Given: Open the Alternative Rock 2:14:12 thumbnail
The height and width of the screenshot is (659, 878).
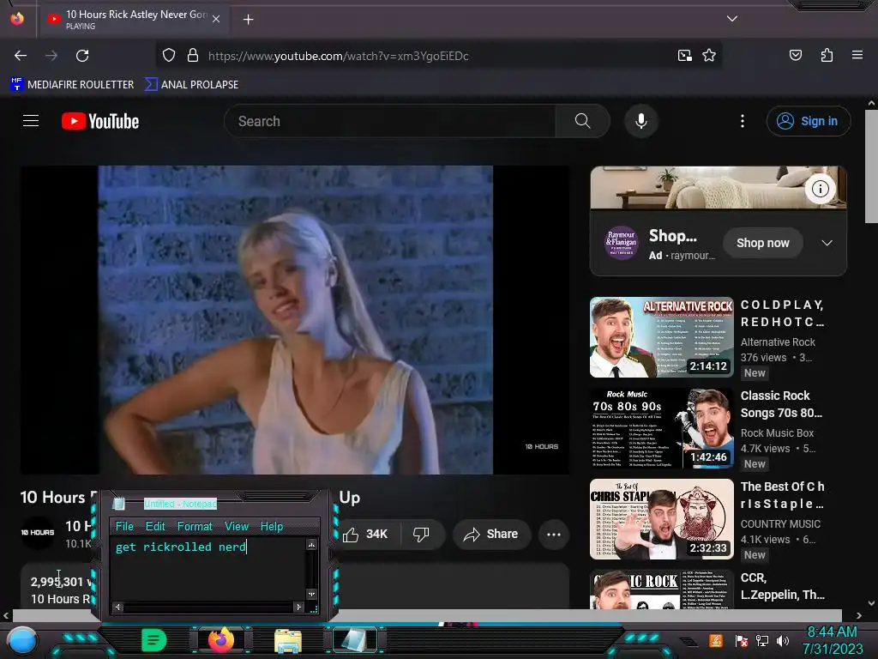Looking at the screenshot, I should 661,336.
